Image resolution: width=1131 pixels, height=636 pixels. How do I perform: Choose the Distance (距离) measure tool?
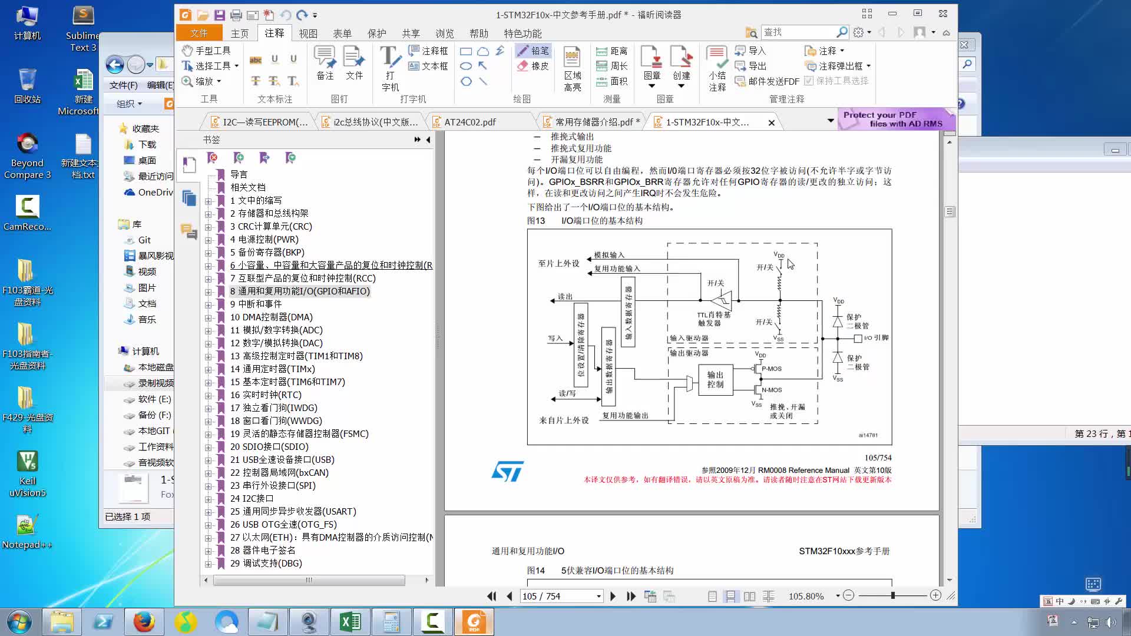pos(611,51)
